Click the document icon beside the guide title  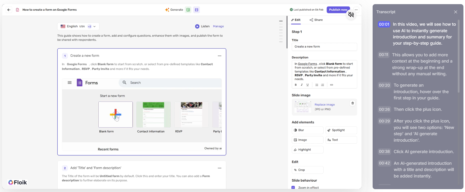click(17, 10)
